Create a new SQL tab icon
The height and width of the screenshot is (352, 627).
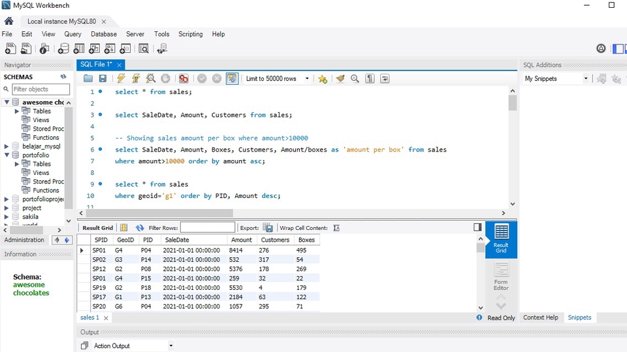10,48
